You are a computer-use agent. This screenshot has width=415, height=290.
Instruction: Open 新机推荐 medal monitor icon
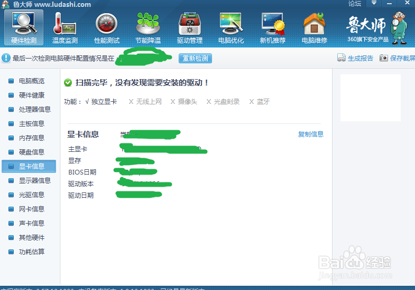pyautogui.click(x=273, y=28)
